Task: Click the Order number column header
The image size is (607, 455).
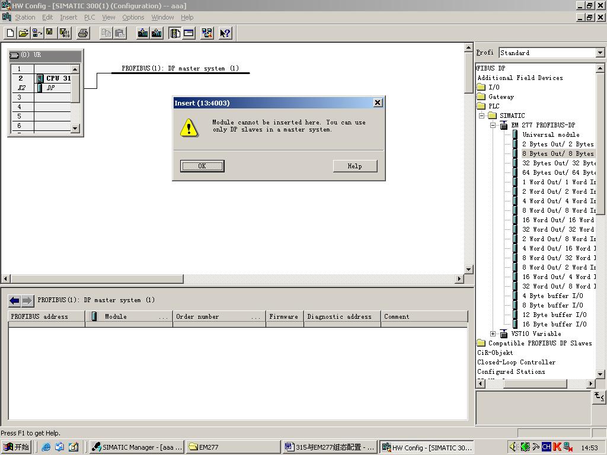Action: click(219, 316)
